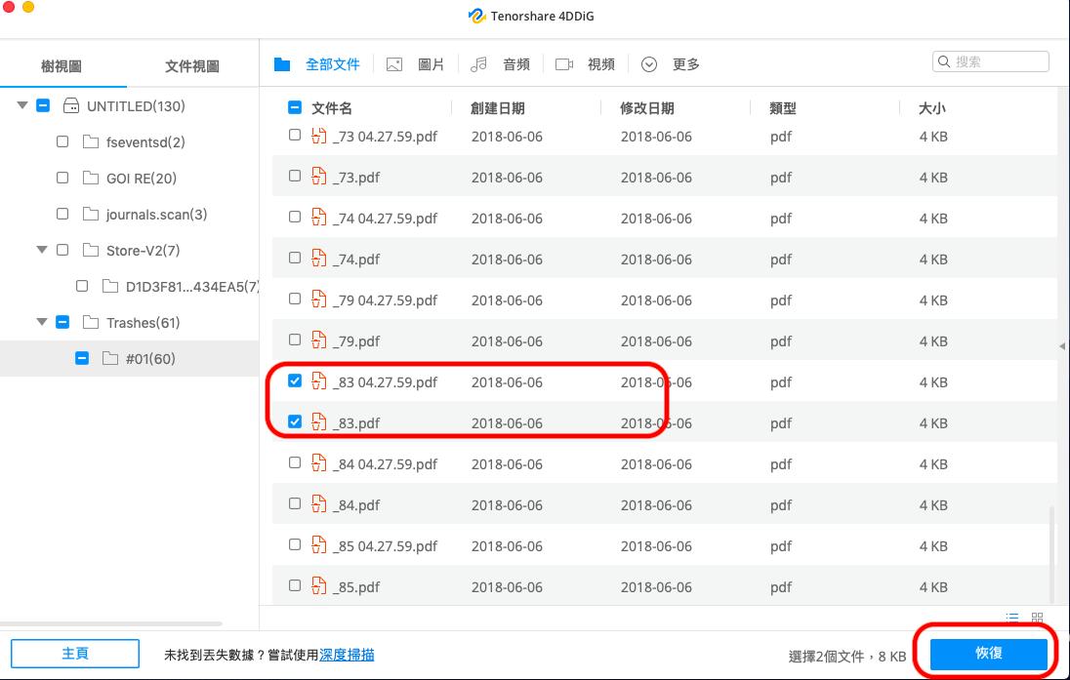The height and width of the screenshot is (680, 1070).
Task: Collapse the Store-V2(7) tree node
Action: (42, 251)
